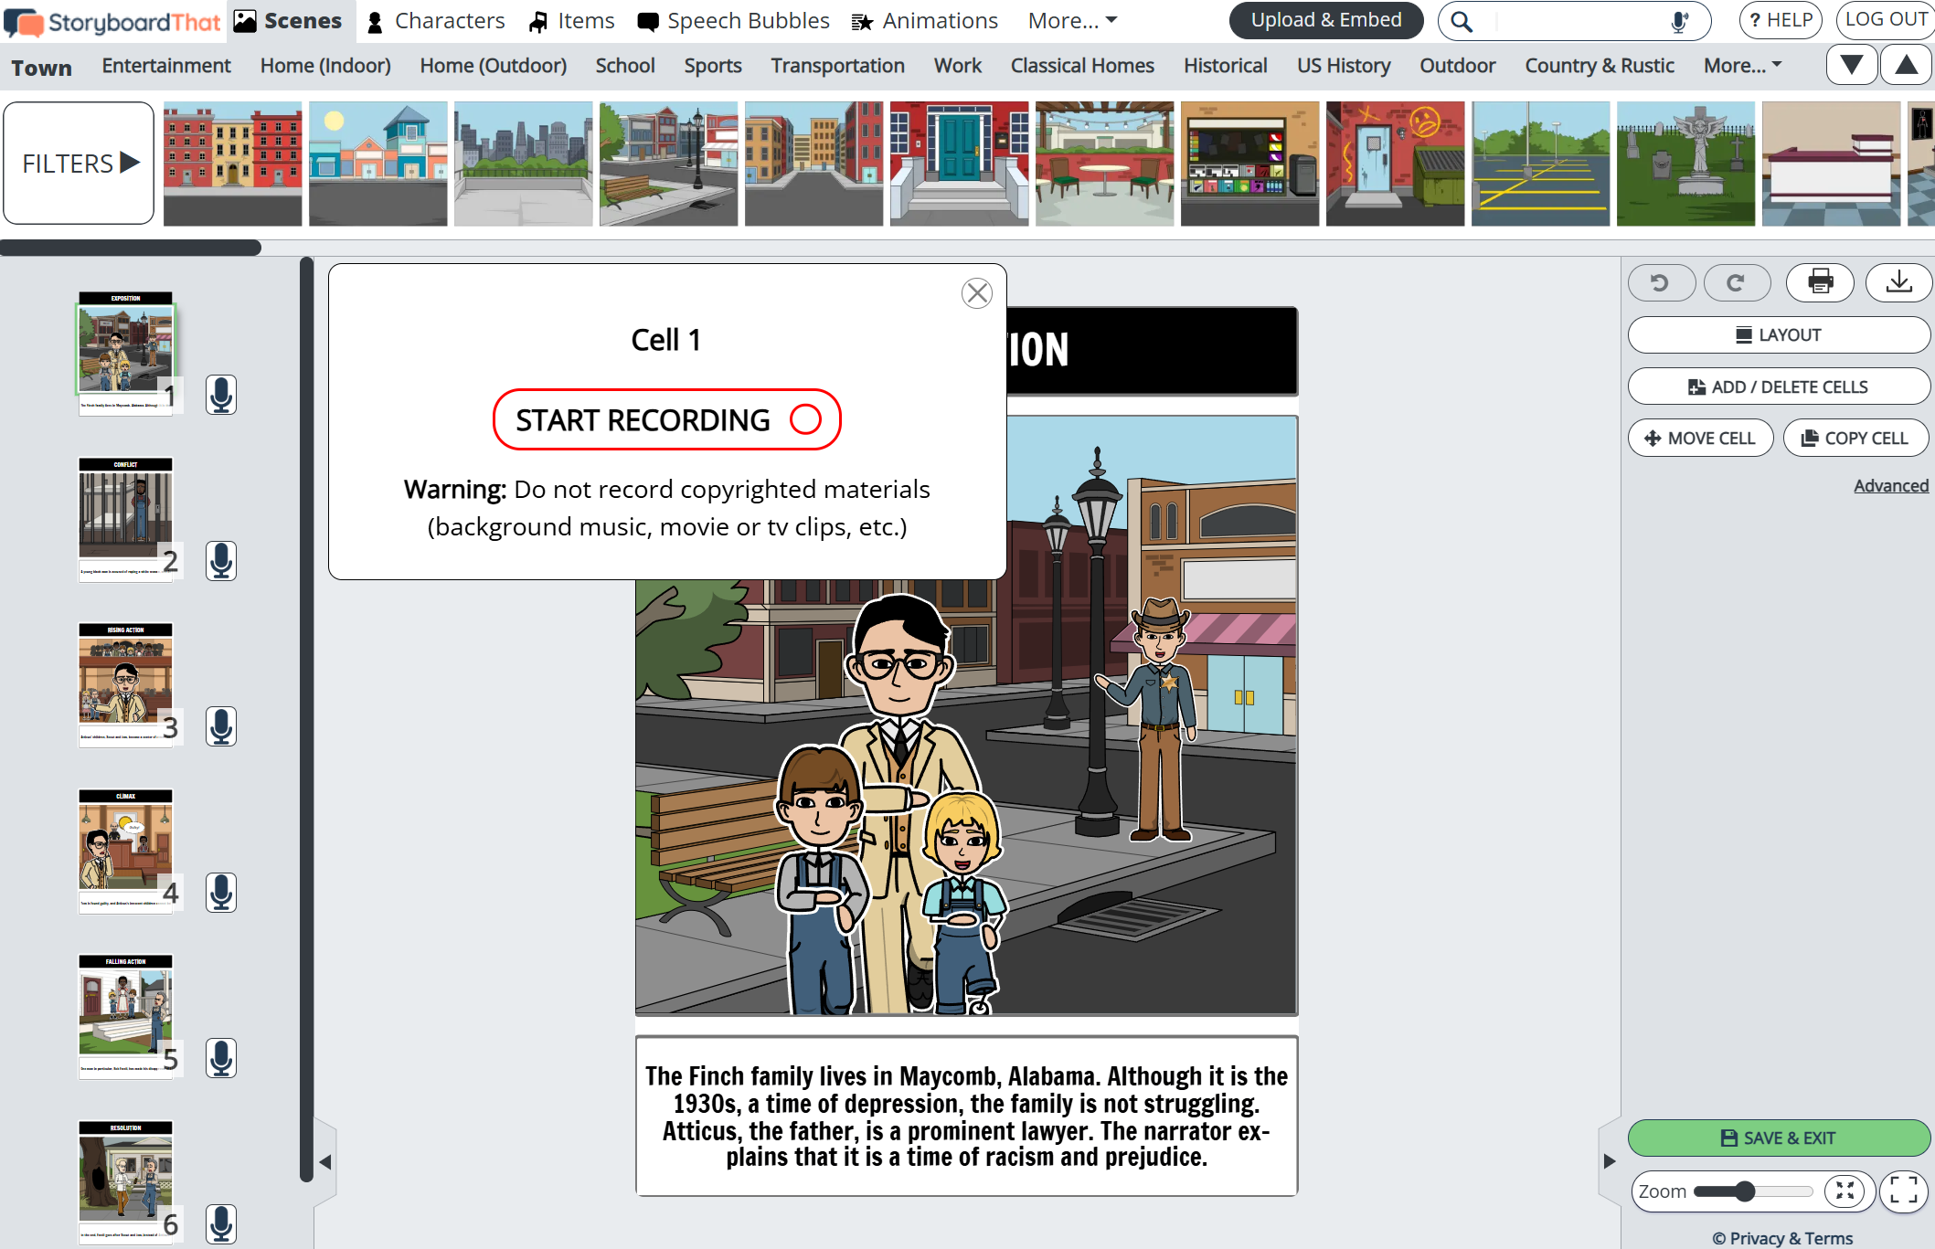Open the Advanced link
The image size is (1935, 1249).
(1890, 485)
